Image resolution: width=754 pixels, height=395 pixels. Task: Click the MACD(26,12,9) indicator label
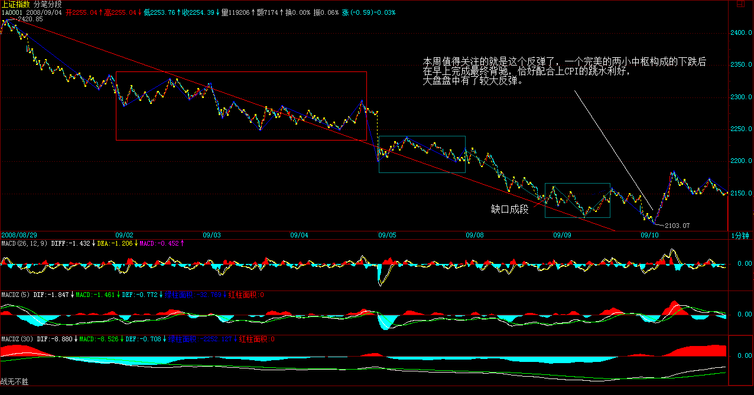click(x=24, y=243)
